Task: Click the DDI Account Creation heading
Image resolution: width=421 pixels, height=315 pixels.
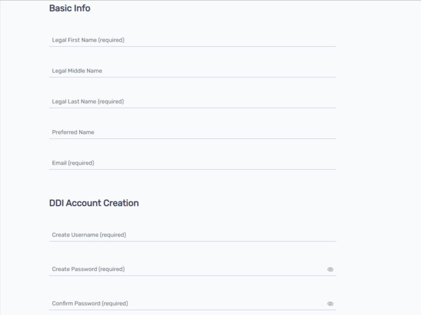Action: (x=94, y=203)
